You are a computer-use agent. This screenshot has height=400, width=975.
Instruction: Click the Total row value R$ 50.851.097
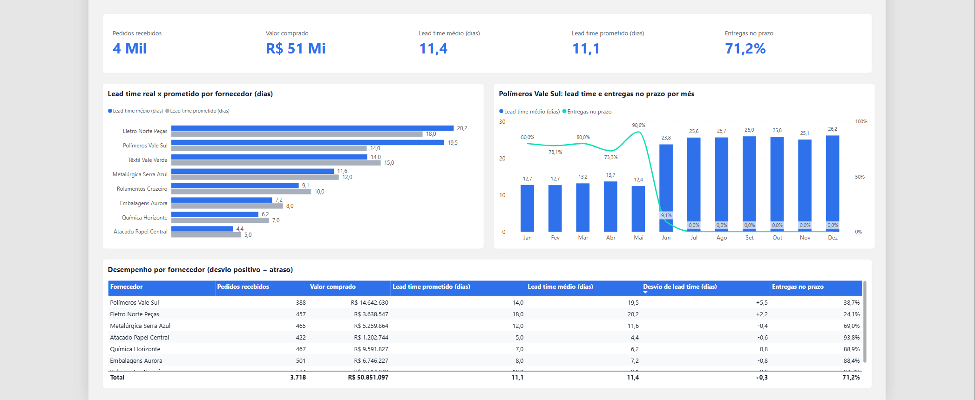[x=368, y=378]
